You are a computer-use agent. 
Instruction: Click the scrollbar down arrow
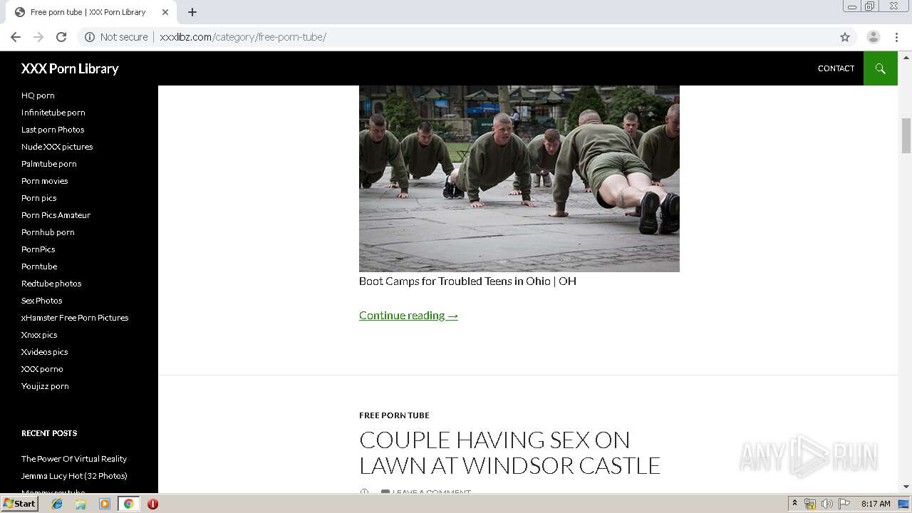point(906,487)
